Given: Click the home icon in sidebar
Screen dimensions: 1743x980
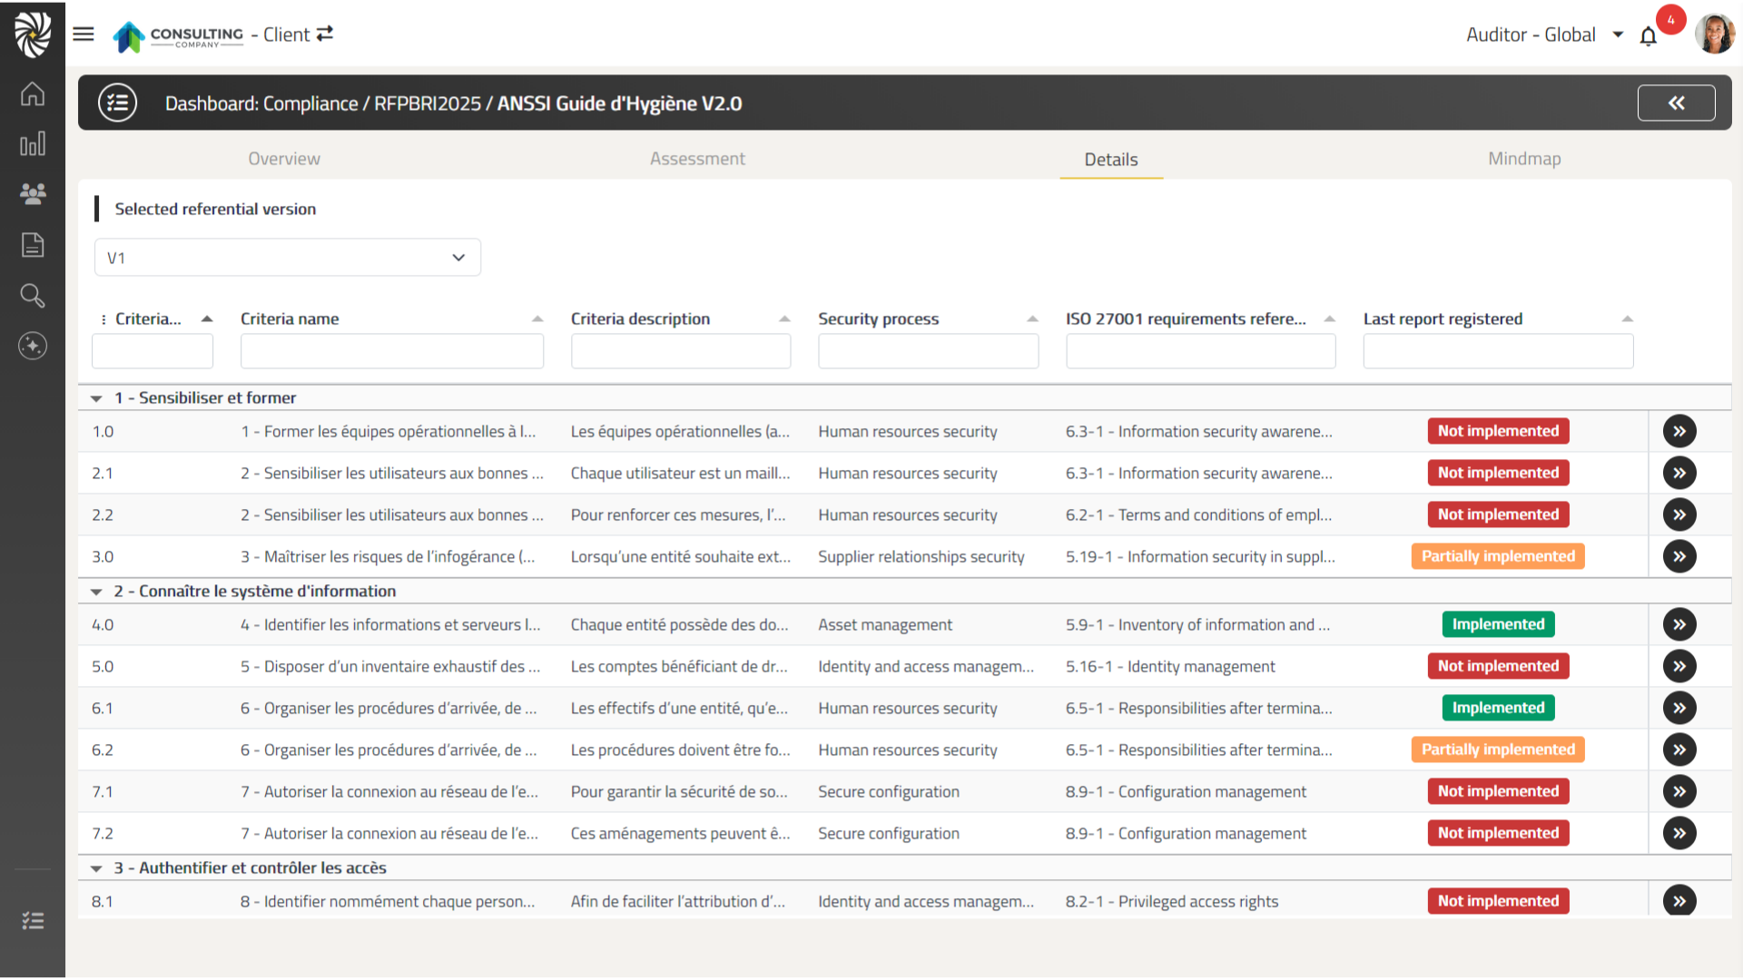Looking at the screenshot, I should tap(33, 93).
